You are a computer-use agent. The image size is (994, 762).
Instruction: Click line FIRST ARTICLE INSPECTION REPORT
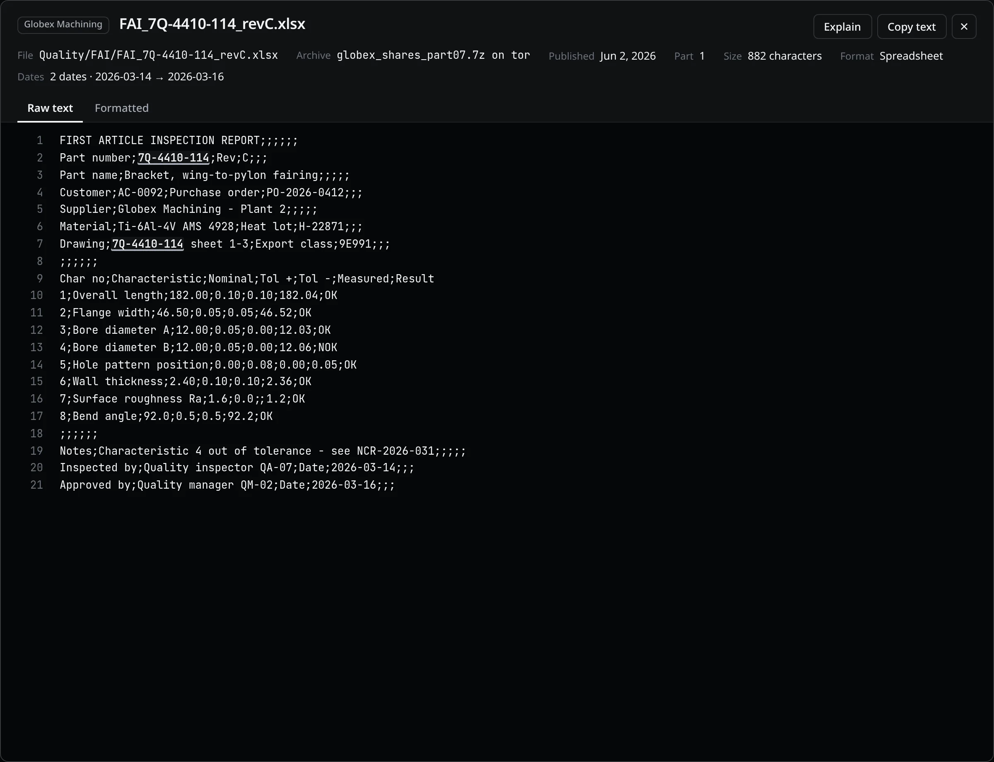[x=179, y=141]
